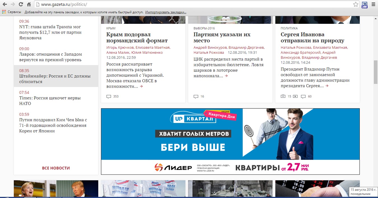The height and width of the screenshot is (198, 378).
Task: Click Импортировать закладки link
Action: pyautogui.click(x=166, y=12)
